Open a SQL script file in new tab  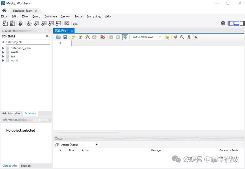point(12,23)
